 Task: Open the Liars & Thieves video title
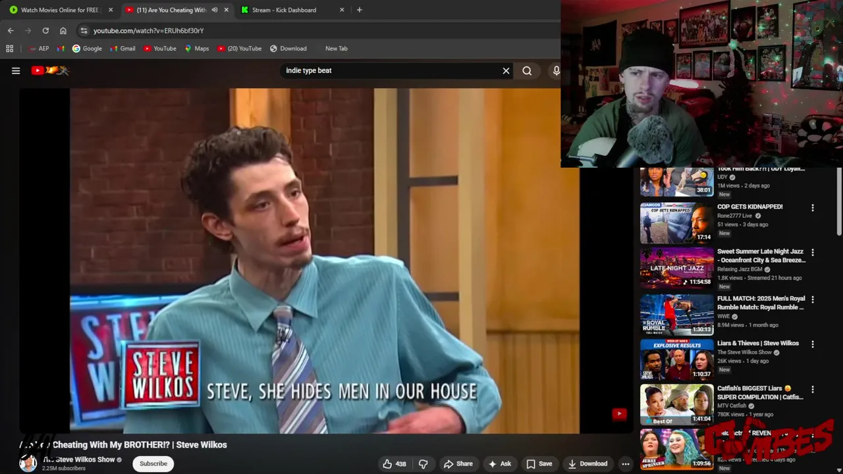tap(758, 343)
